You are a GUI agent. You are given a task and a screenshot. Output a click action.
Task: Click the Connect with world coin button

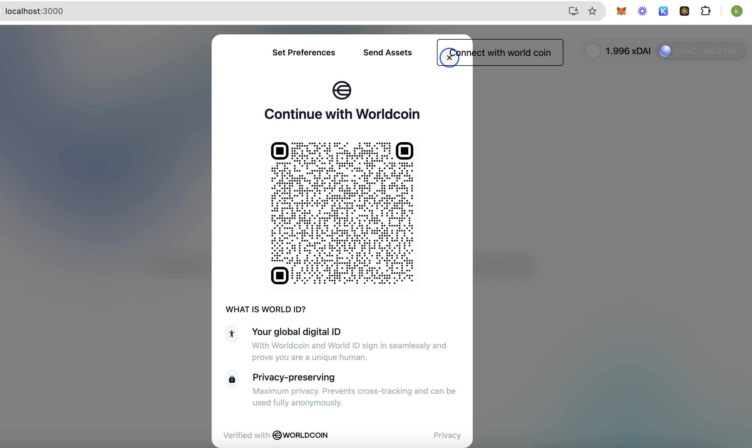[x=500, y=52]
